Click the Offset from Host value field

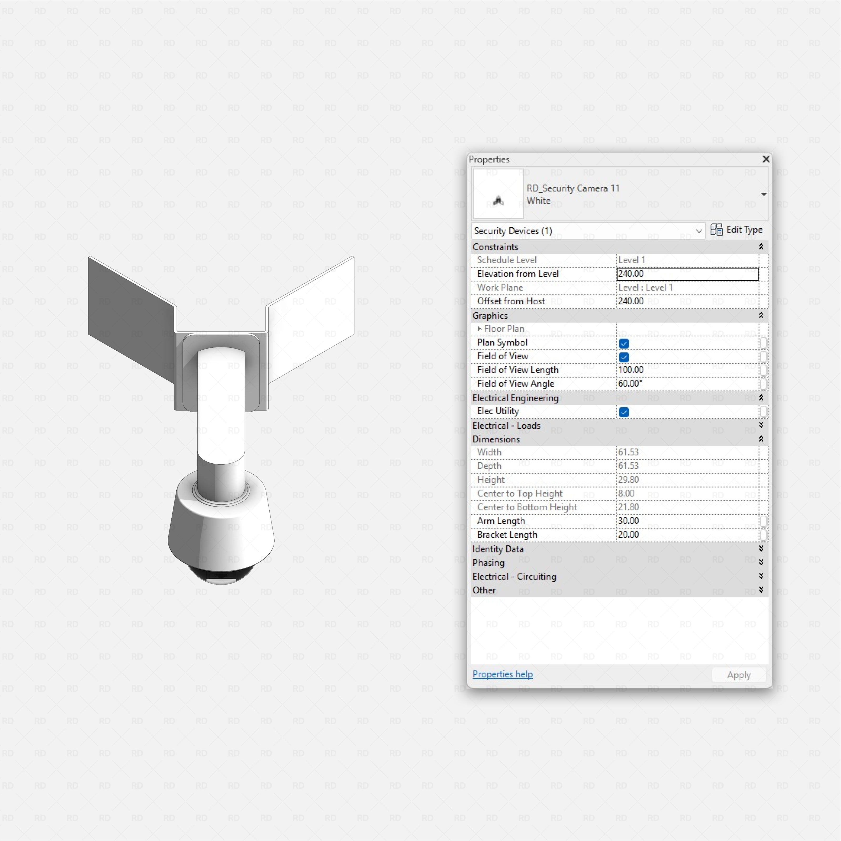687,301
